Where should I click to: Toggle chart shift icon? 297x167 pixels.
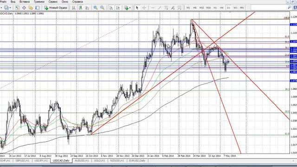coord(118,8)
